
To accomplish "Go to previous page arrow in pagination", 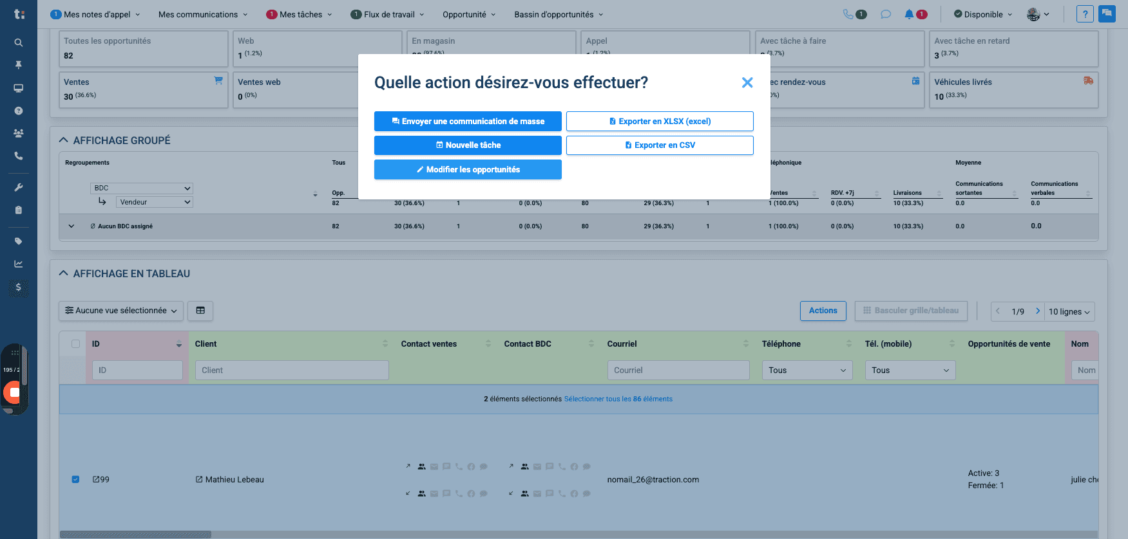I will point(998,311).
